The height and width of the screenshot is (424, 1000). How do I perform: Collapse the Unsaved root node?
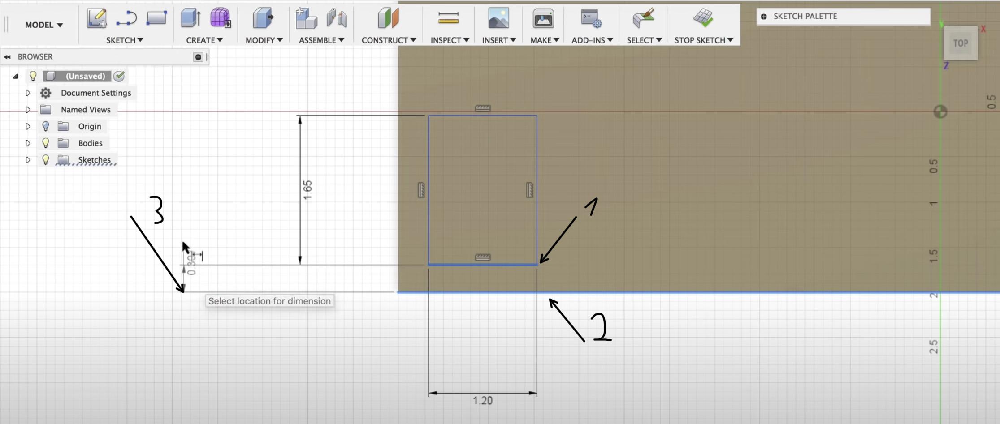pos(16,77)
